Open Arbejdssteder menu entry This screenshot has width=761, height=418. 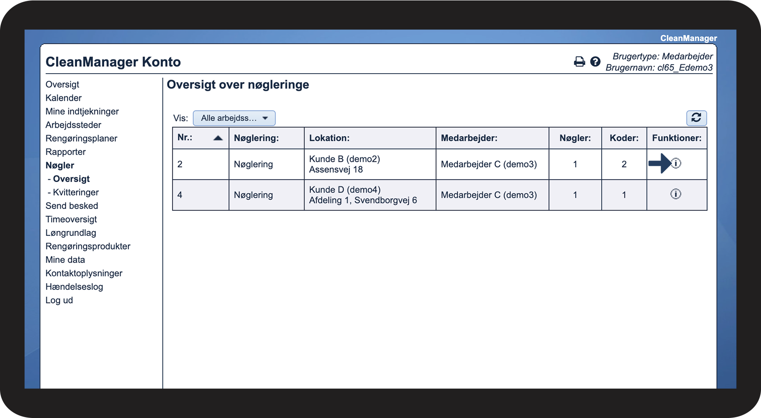[x=73, y=125]
